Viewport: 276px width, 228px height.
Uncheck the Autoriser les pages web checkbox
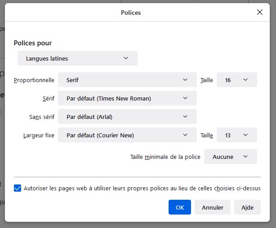(x=18, y=189)
